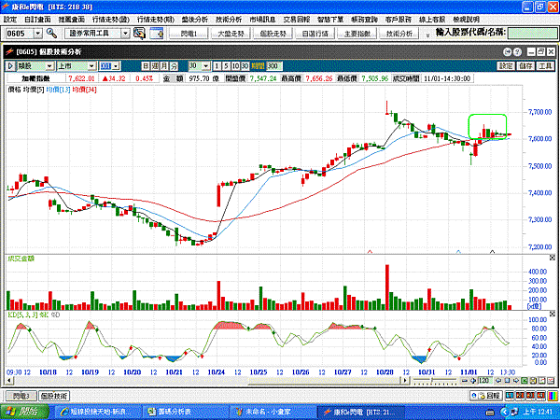Open the 類股 category dropdown

(x=49, y=66)
